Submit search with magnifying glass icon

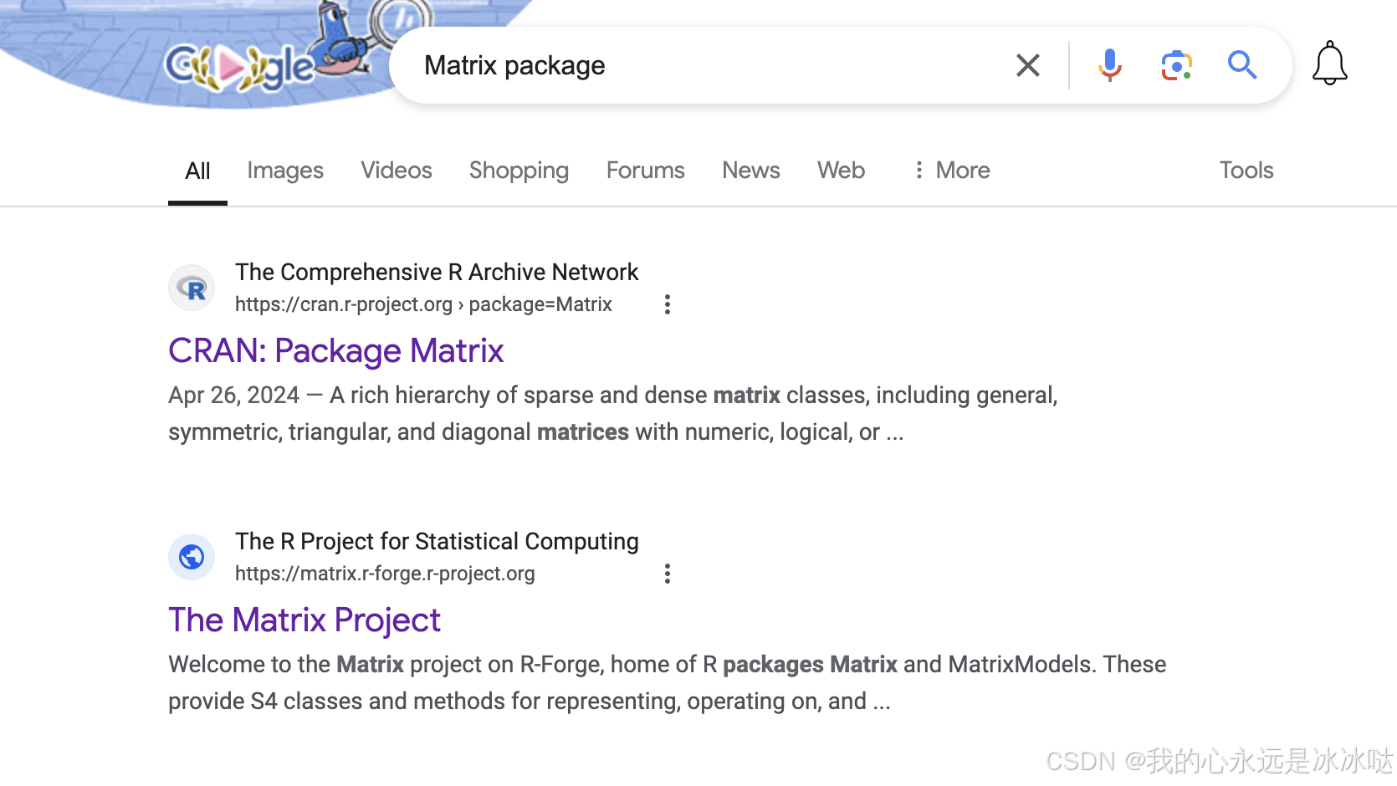(x=1242, y=65)
